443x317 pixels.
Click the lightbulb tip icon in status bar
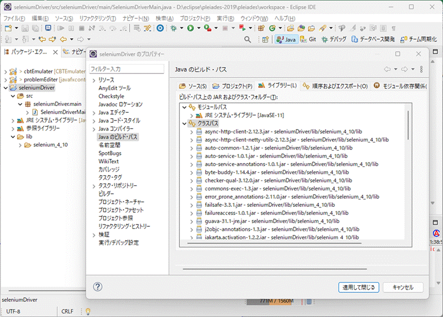coord(88,312)
